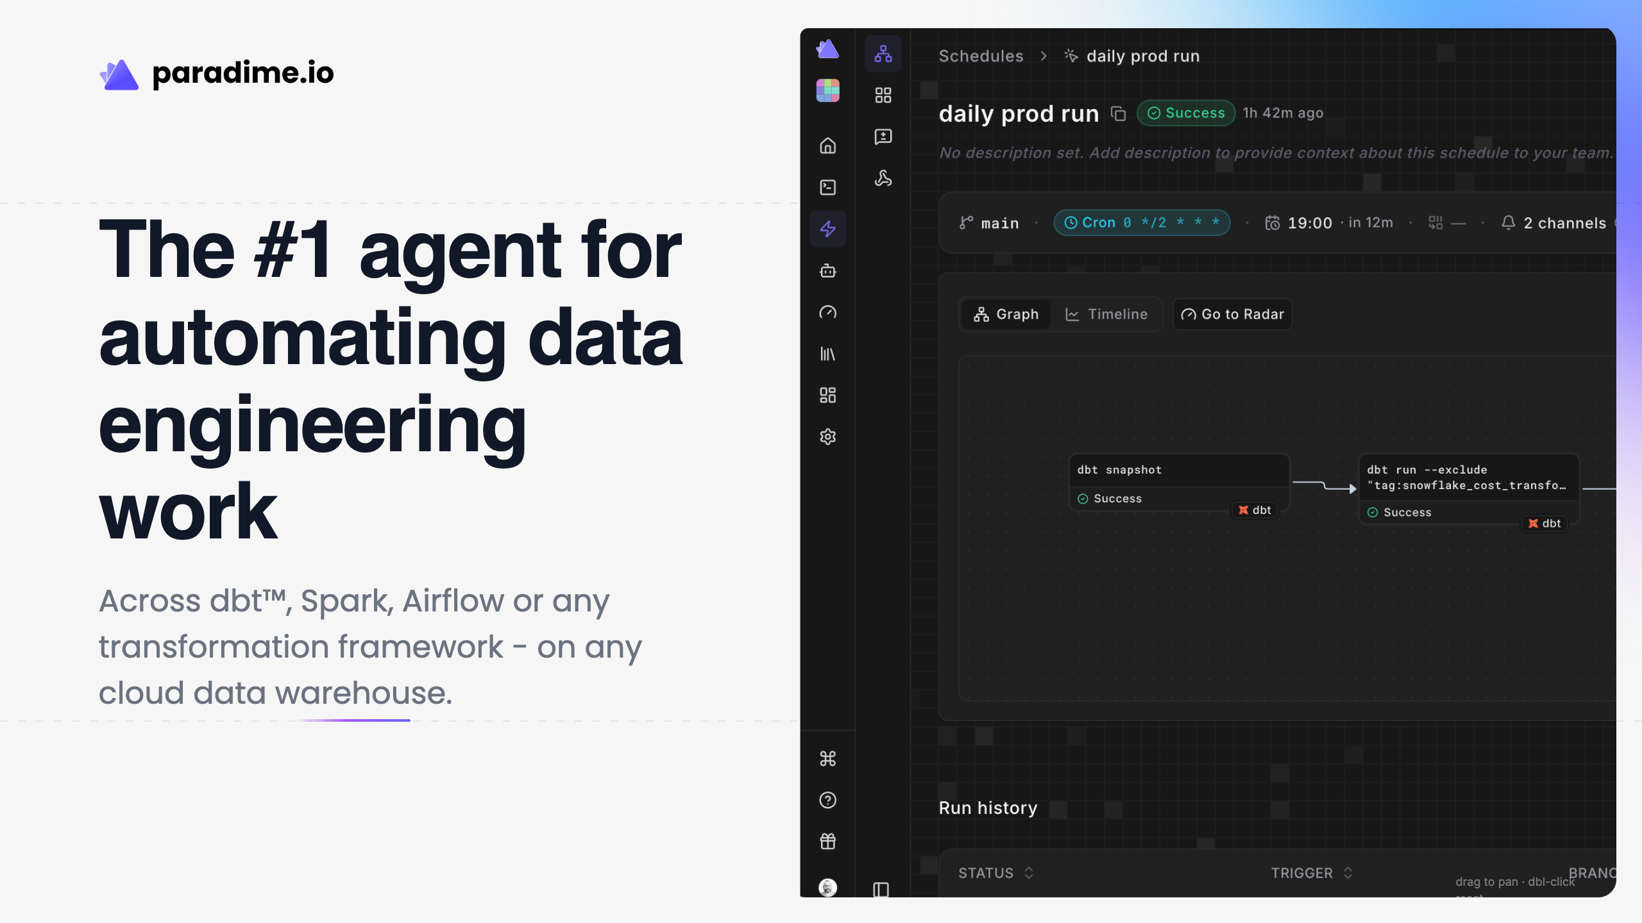Click the 2 channels notification item
This screenshot has height=923, width=1642.
(1553, 223)
